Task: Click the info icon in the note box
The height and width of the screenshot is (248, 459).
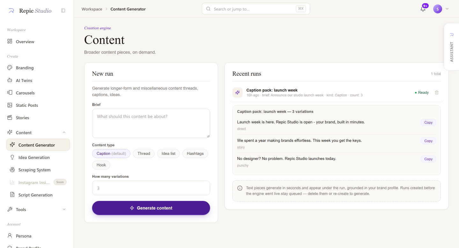Action: pyautogui.click(x=240, y=188)
